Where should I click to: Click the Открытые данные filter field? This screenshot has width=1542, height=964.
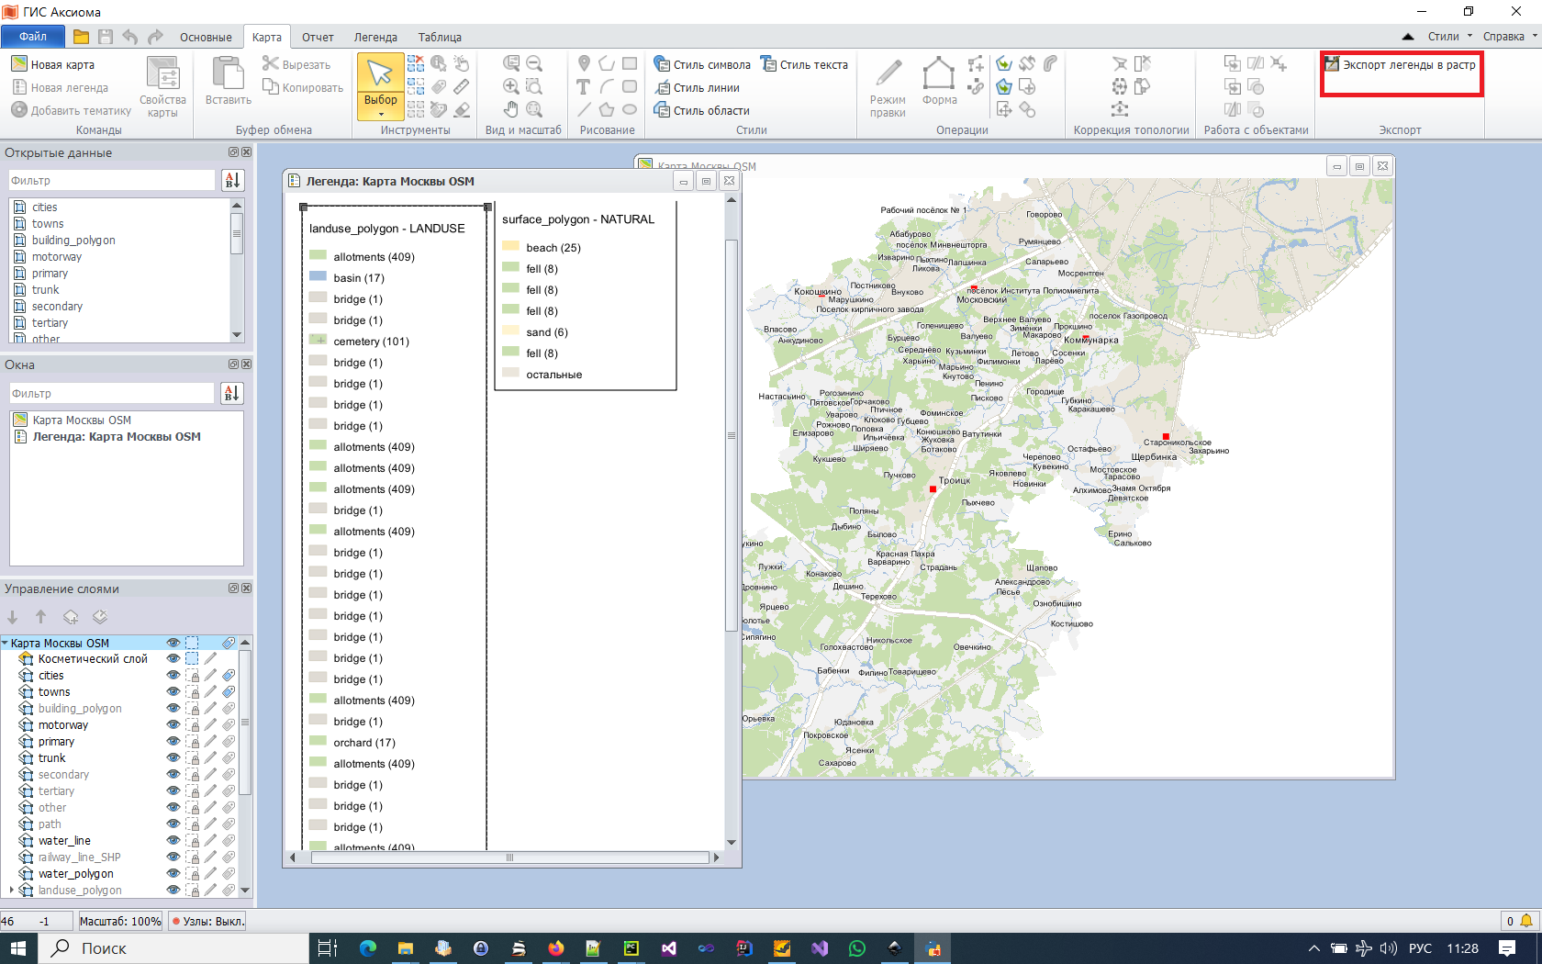pyautogui.click(x=112, y=181)
